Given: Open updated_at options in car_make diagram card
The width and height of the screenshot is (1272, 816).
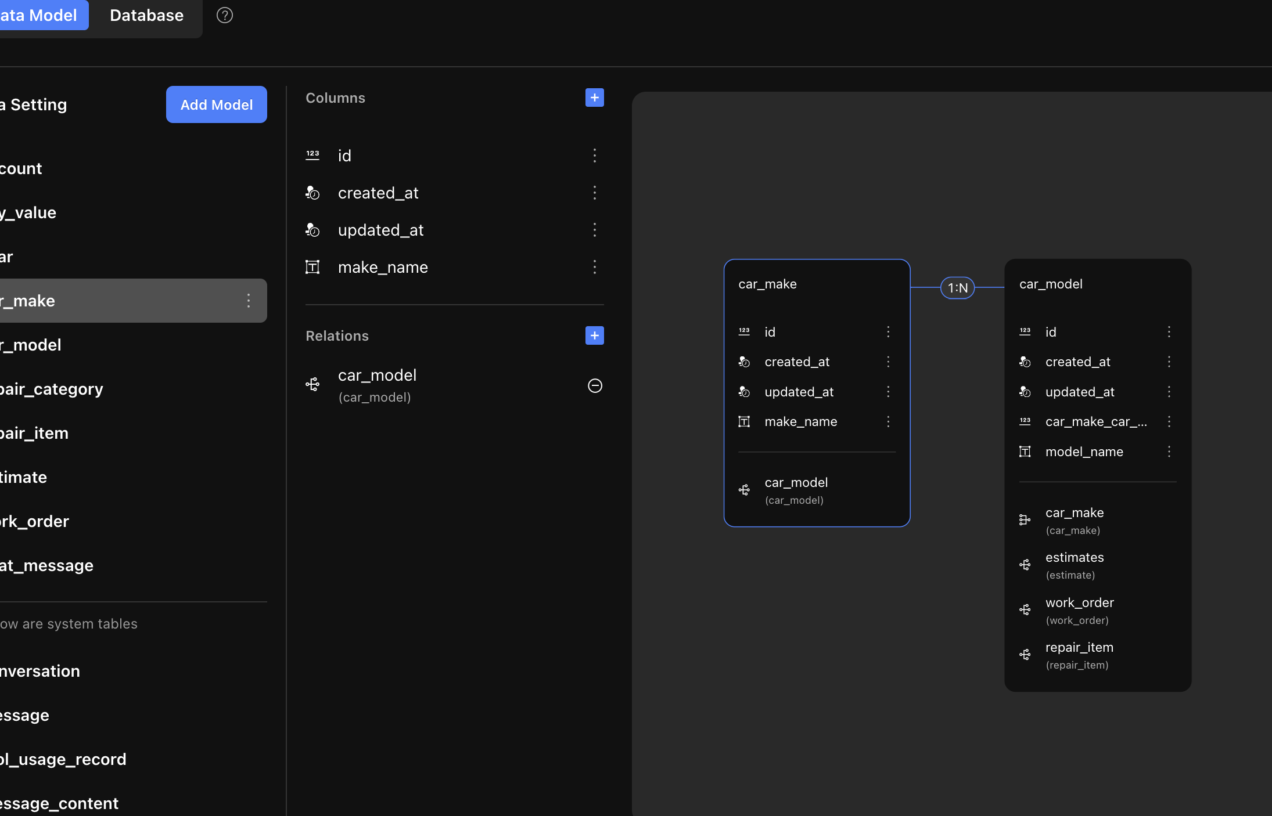Looking at the screenshot, I should (888, 392).
